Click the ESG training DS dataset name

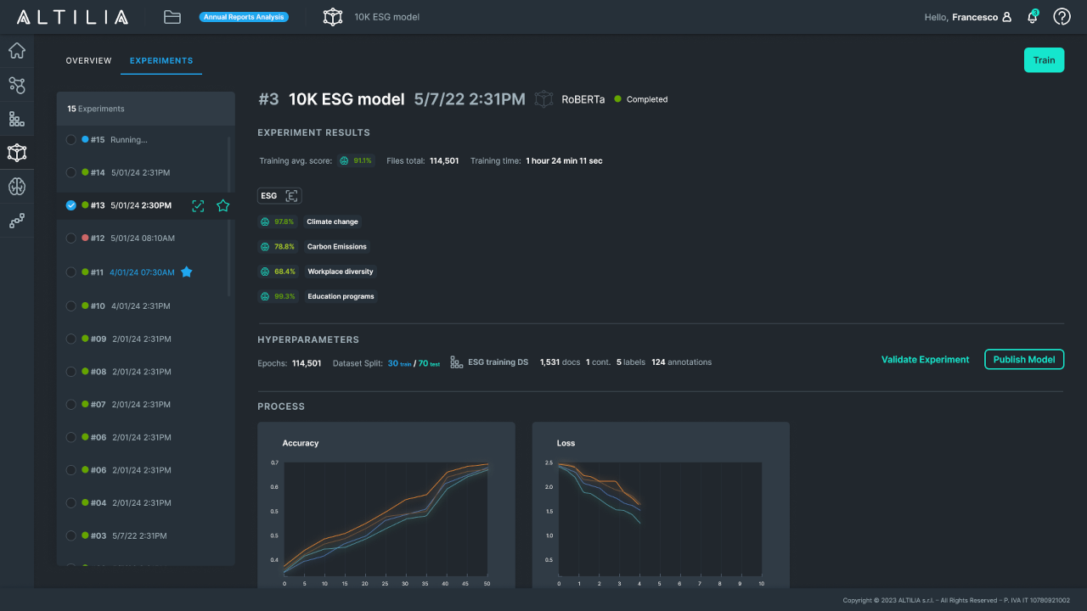click(x=498, y=362)
